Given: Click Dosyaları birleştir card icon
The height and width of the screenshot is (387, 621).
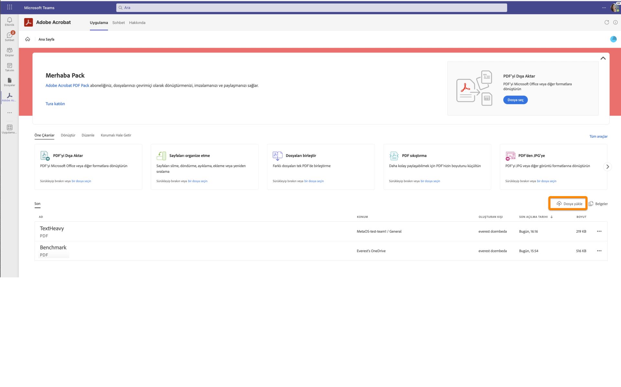Looking at the screenshot, I should [278, 156].
